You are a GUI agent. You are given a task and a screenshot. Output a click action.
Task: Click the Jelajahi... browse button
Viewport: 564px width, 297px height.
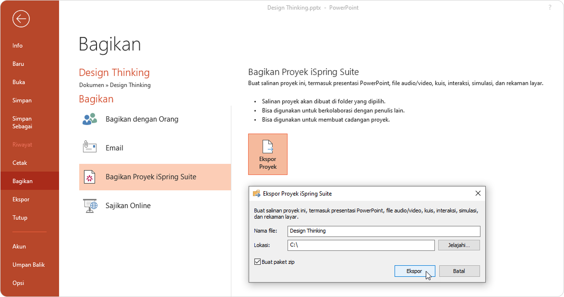tap(458, 245)
